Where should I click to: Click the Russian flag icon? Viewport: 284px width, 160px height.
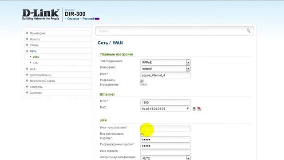97,19
